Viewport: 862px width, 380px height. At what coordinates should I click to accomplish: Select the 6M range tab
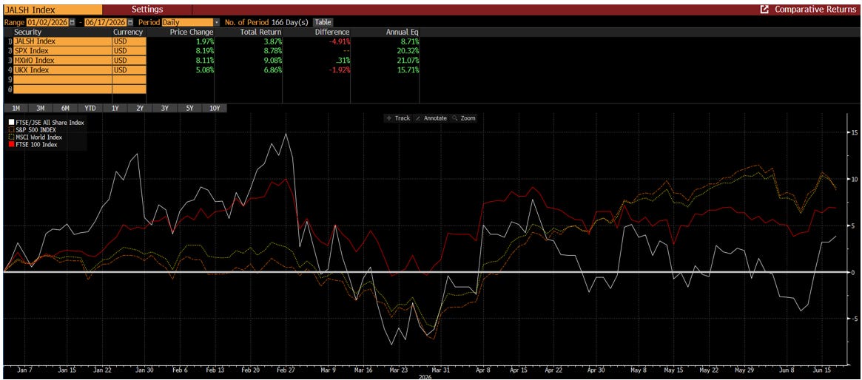click(x=65, y=108)
